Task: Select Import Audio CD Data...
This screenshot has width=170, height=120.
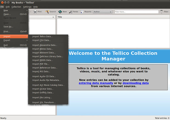Action: coord(48,76)
